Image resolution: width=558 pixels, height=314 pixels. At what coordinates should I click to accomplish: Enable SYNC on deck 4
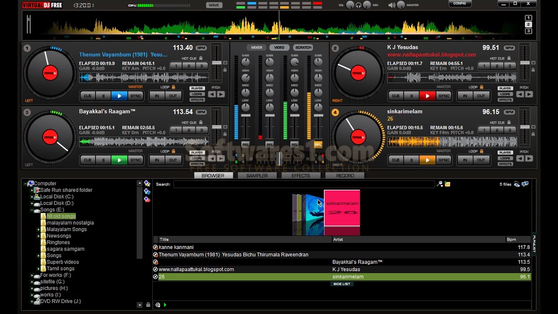[444, 160]
